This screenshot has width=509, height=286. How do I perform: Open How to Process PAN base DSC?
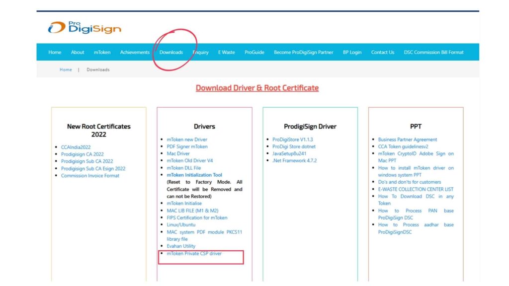416,214
